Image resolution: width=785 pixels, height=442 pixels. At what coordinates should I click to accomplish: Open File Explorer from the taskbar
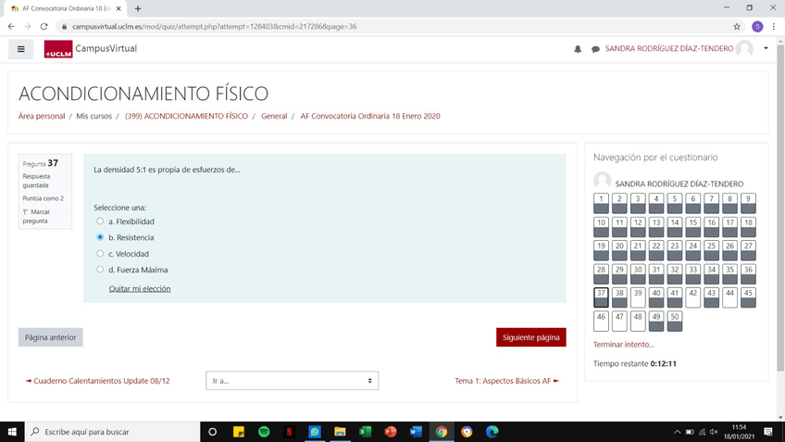pyautogui.click(x=340, y=432)
